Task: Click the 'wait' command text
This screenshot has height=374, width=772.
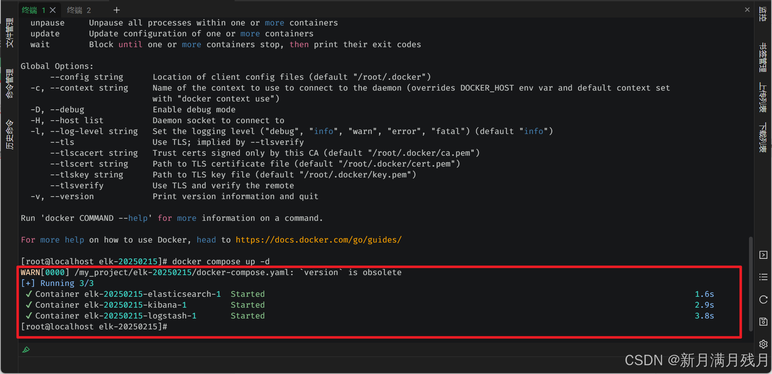Action: tap(40, 44)
